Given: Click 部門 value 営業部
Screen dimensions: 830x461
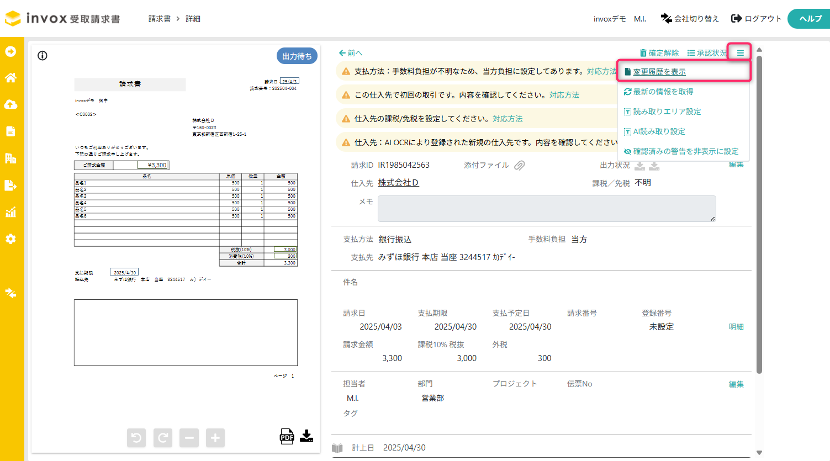Looking at the screenshot, I should click(433, 398).
